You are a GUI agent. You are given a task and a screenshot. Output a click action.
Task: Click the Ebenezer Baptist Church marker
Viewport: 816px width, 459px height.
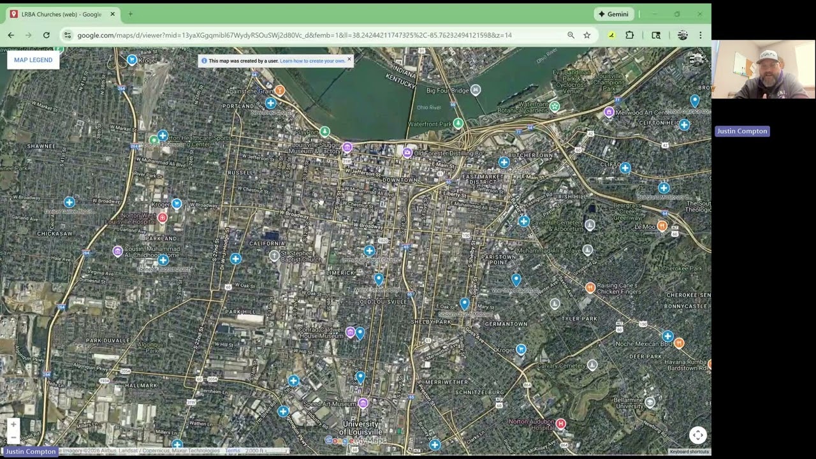tap(163, 259)
